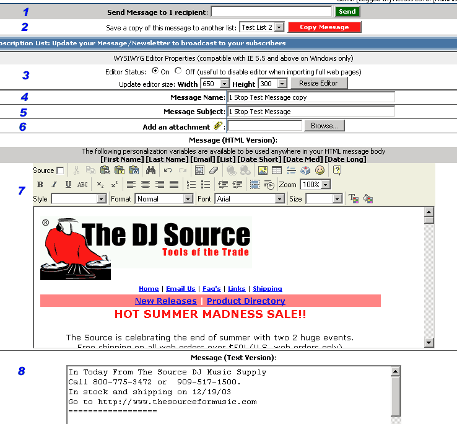Click the Paste clipboard icon
The height and width of the screenshot is (424, 457).
pyautogui.click(x=105, y=170)
